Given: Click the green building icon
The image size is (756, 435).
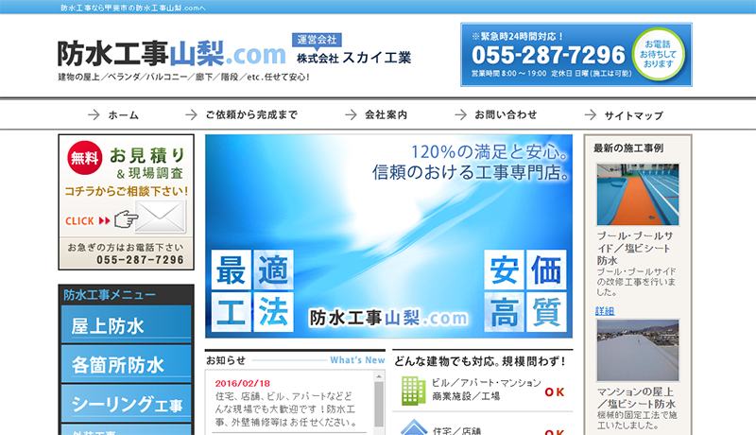Looking at the screenshot, I should pos(413,391).
